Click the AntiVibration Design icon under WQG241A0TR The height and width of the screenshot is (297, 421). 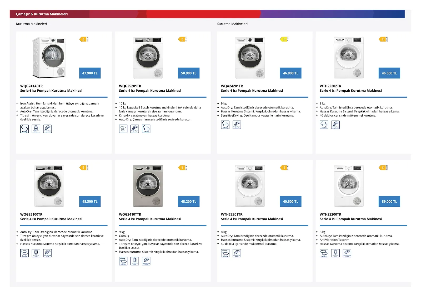click(x=36, y=129)
